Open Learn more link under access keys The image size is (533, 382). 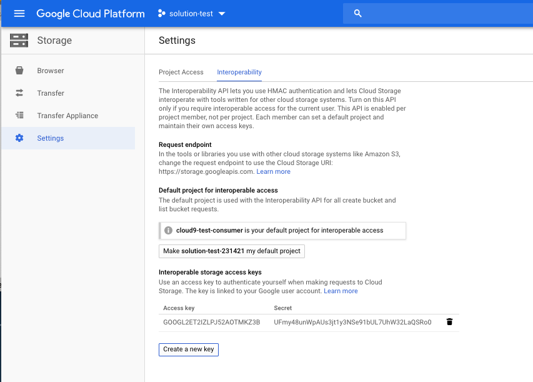[341, 291]
